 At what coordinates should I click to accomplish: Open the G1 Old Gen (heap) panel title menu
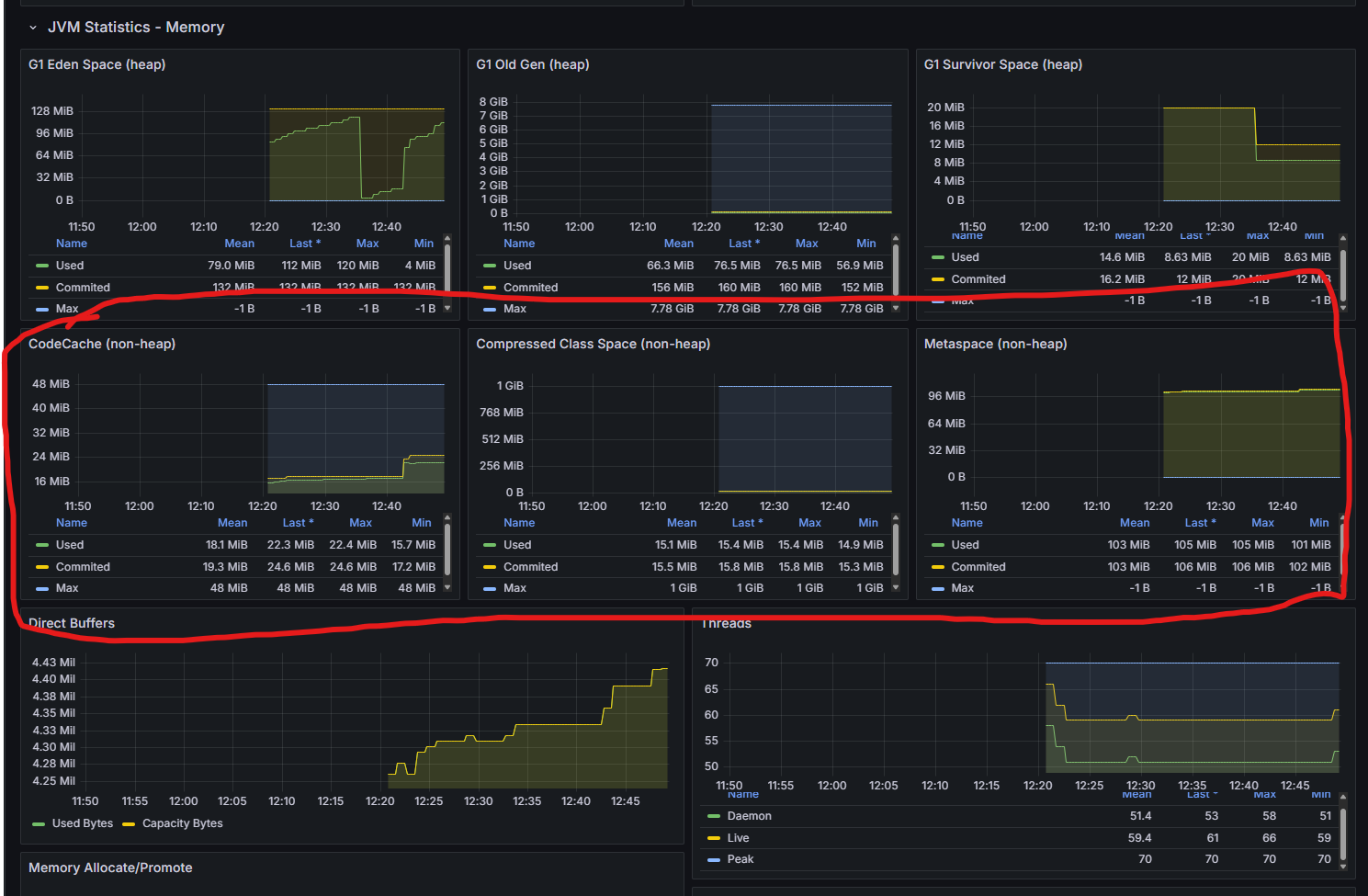533,64
